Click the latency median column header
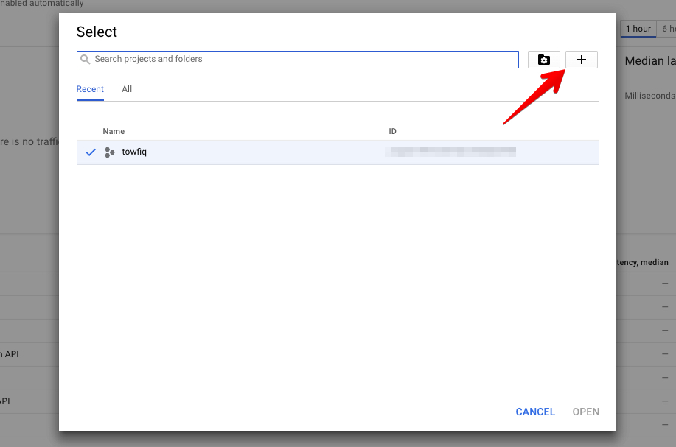 click(640, 262)
